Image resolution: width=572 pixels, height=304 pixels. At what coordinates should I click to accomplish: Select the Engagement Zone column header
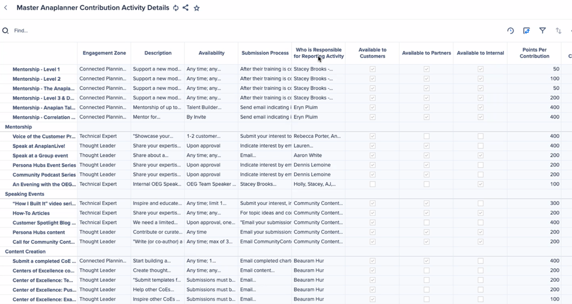tap(104, 53)
